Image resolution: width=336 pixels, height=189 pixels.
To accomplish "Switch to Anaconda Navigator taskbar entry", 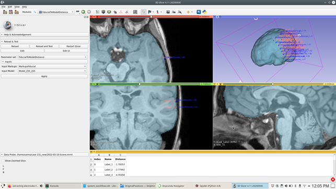I will click(x=175, y=186).
